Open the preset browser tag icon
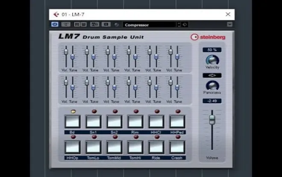Screen dimensions: 282x177 [x=185, y=25]
